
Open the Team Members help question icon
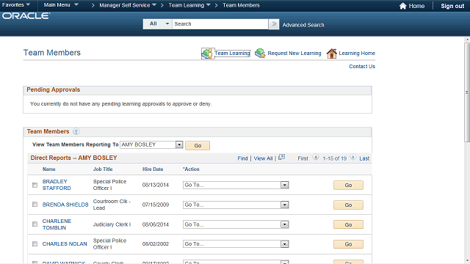tap(76, 131)
